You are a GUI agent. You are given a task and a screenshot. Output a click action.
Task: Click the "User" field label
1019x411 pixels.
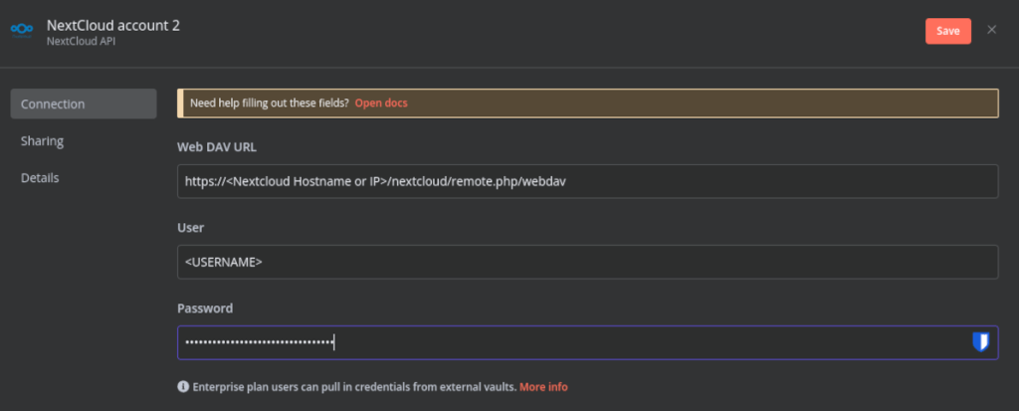tap(191, 228)
